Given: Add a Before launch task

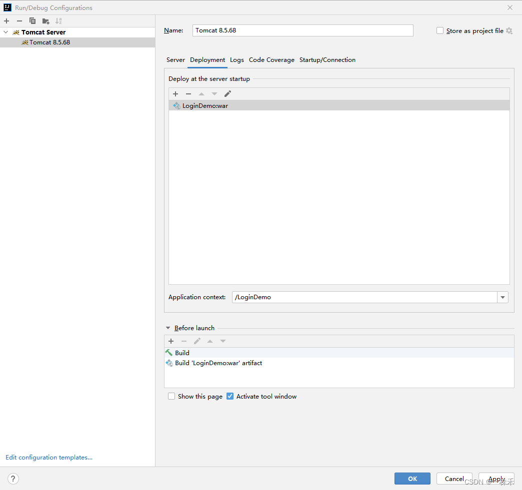Looking at the screenshot, I should point(171,341).
